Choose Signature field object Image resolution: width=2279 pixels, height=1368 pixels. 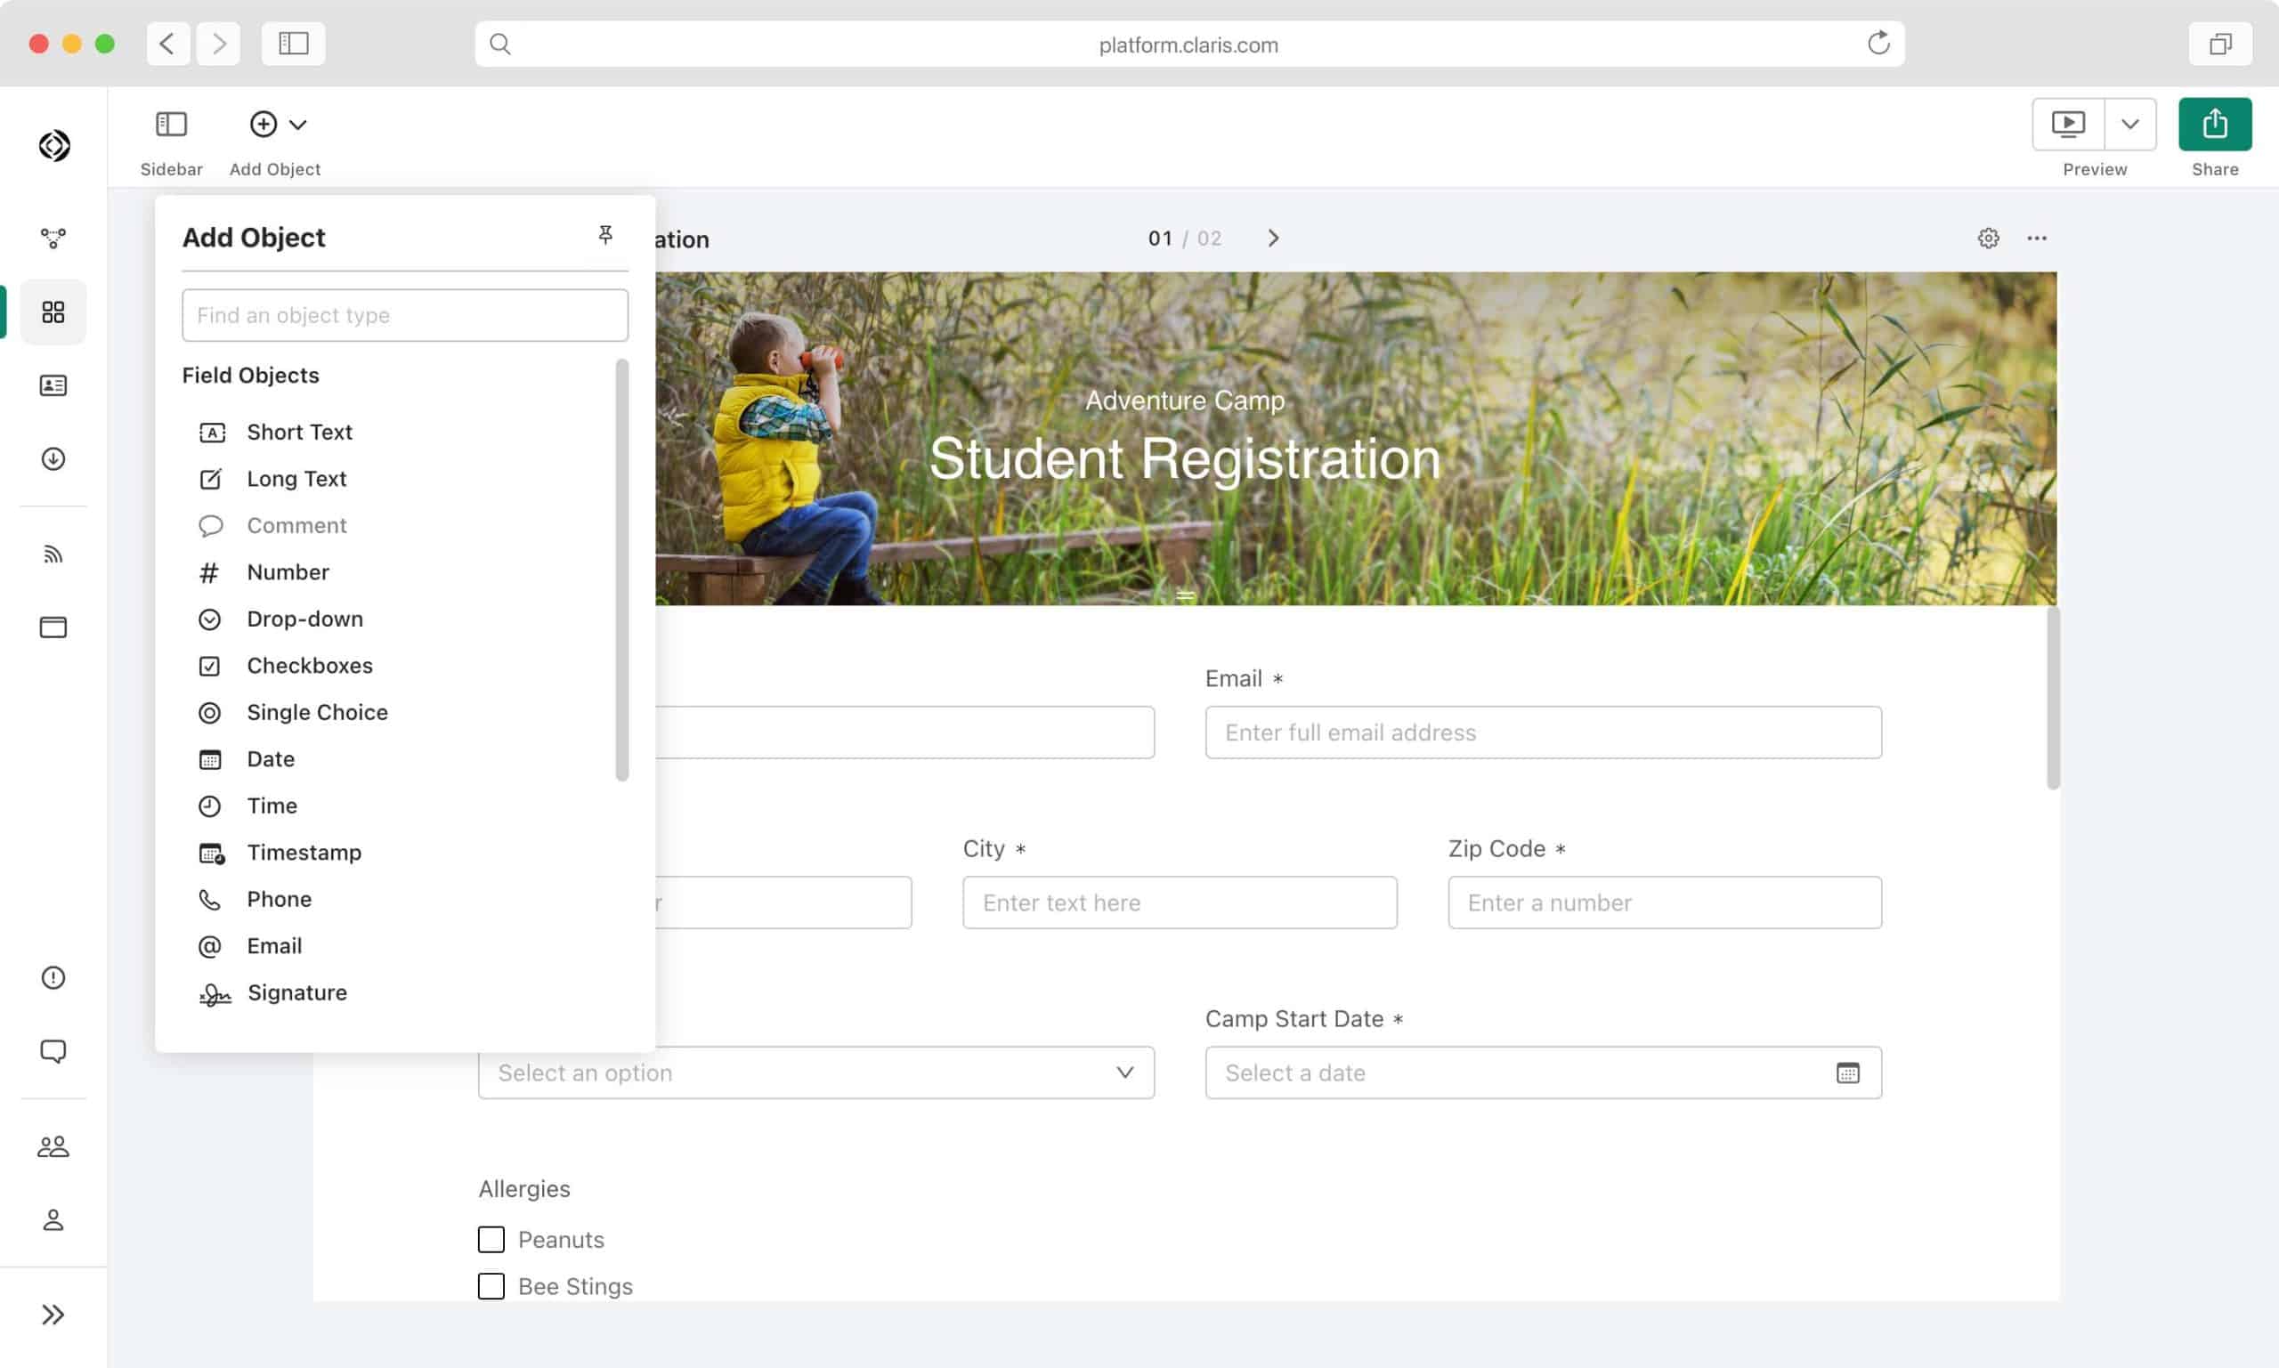click(x=296, y=992)
